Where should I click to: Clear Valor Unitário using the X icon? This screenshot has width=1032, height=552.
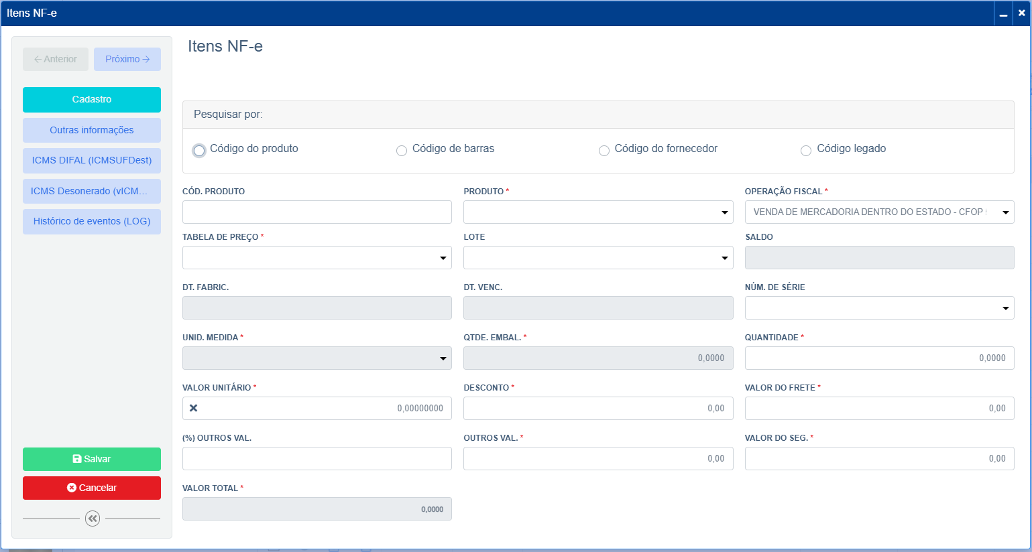(x=193, y=408)
